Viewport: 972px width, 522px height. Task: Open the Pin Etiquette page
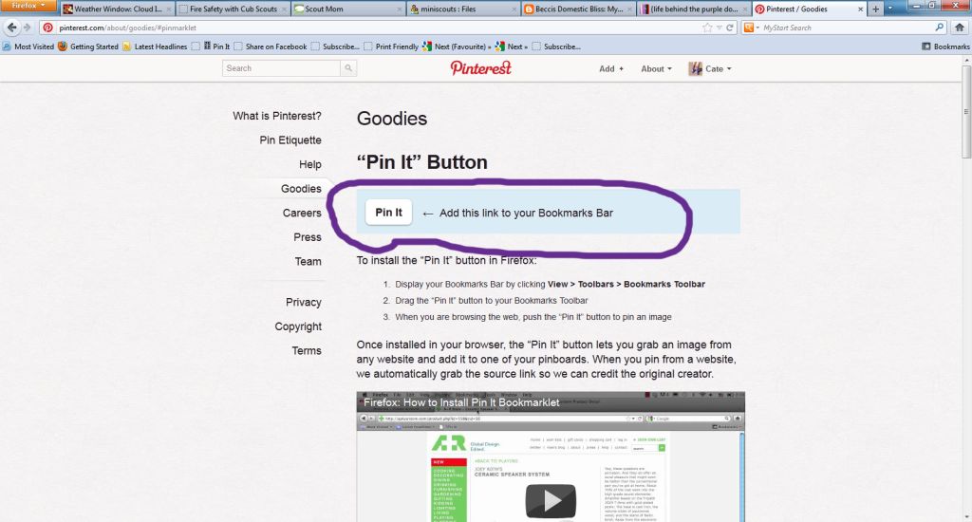pyautogui.click(x=290, y=140)
